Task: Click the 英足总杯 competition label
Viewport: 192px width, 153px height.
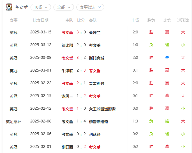Action: coord(14,122)
